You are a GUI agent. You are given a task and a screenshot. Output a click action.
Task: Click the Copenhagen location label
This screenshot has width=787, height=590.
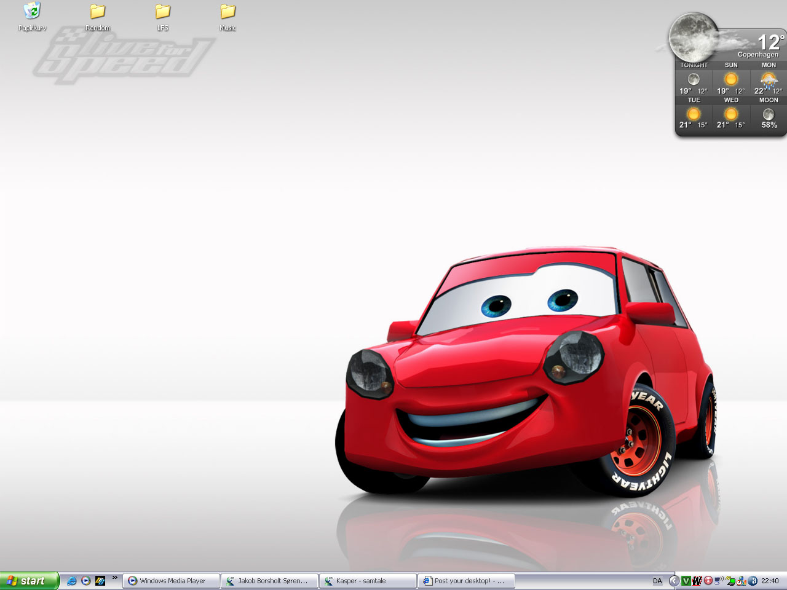tap(758, 55)
